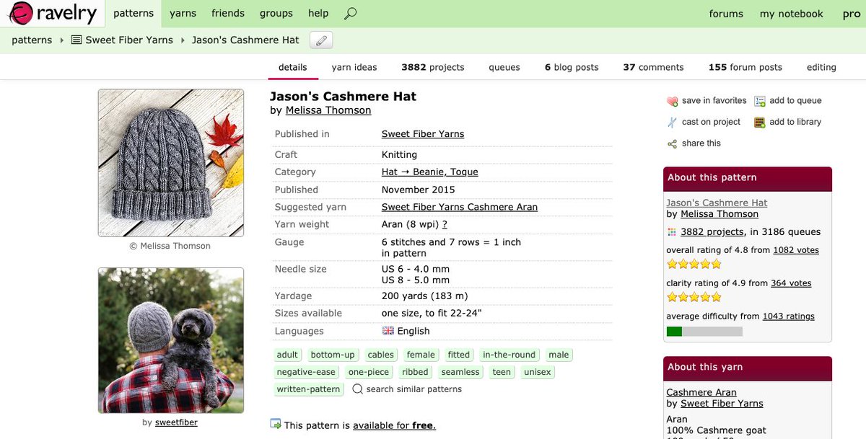This screenshot has width=866, height=439.
Task: Click the heart icon for save in favorites
Action: [x=673, y=102]
